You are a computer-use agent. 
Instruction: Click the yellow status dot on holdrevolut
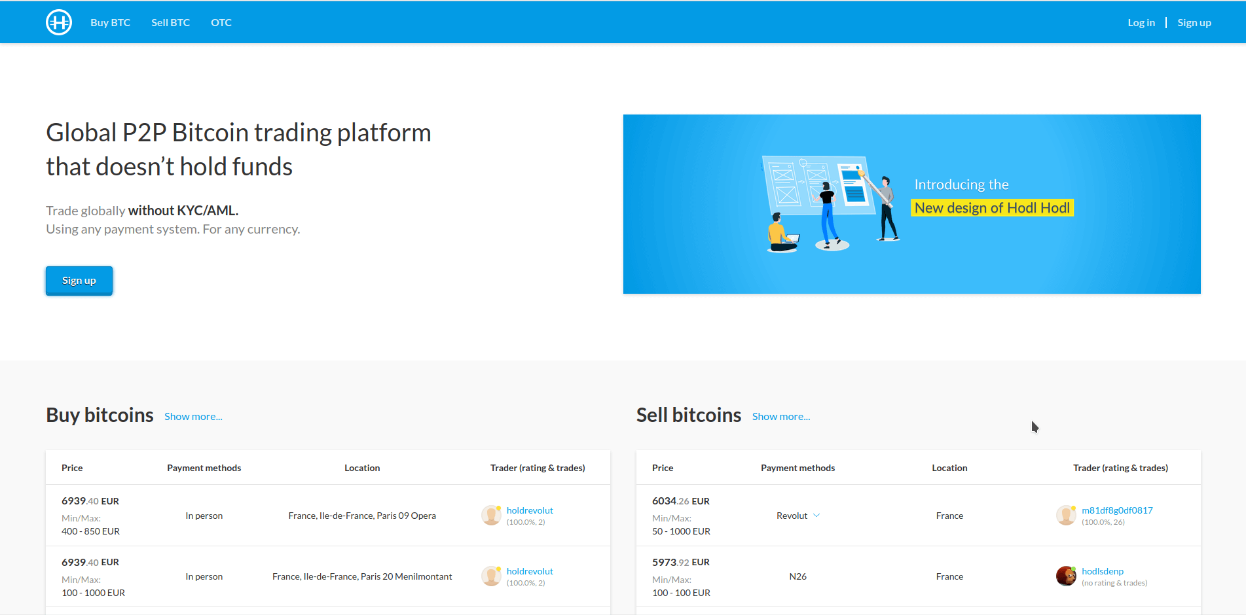499,508
